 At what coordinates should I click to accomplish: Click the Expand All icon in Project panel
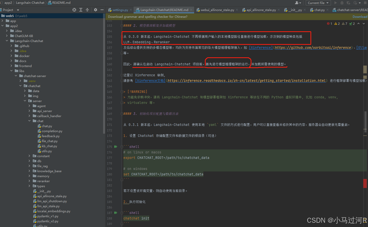pos(81,10)
